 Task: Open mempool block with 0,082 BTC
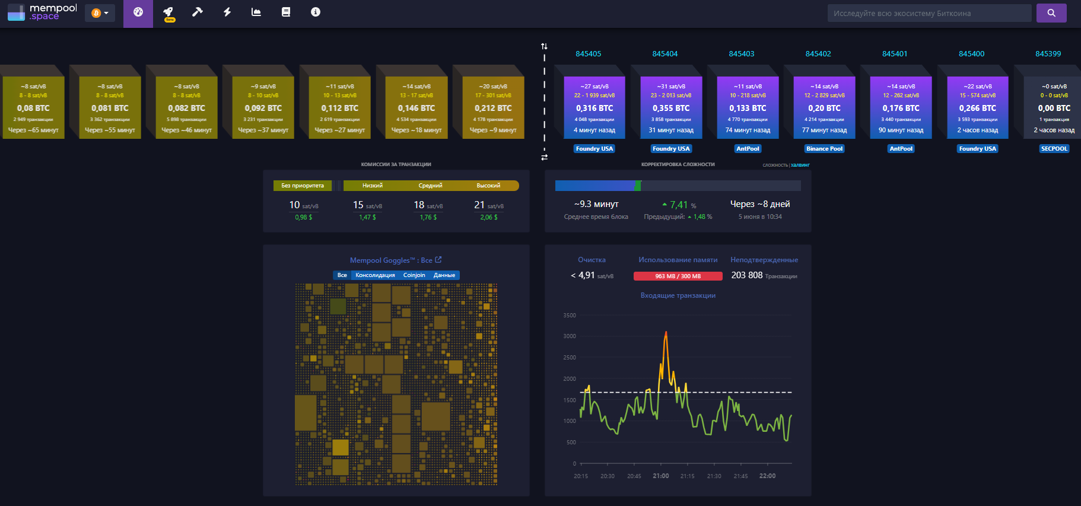(186, 107)
